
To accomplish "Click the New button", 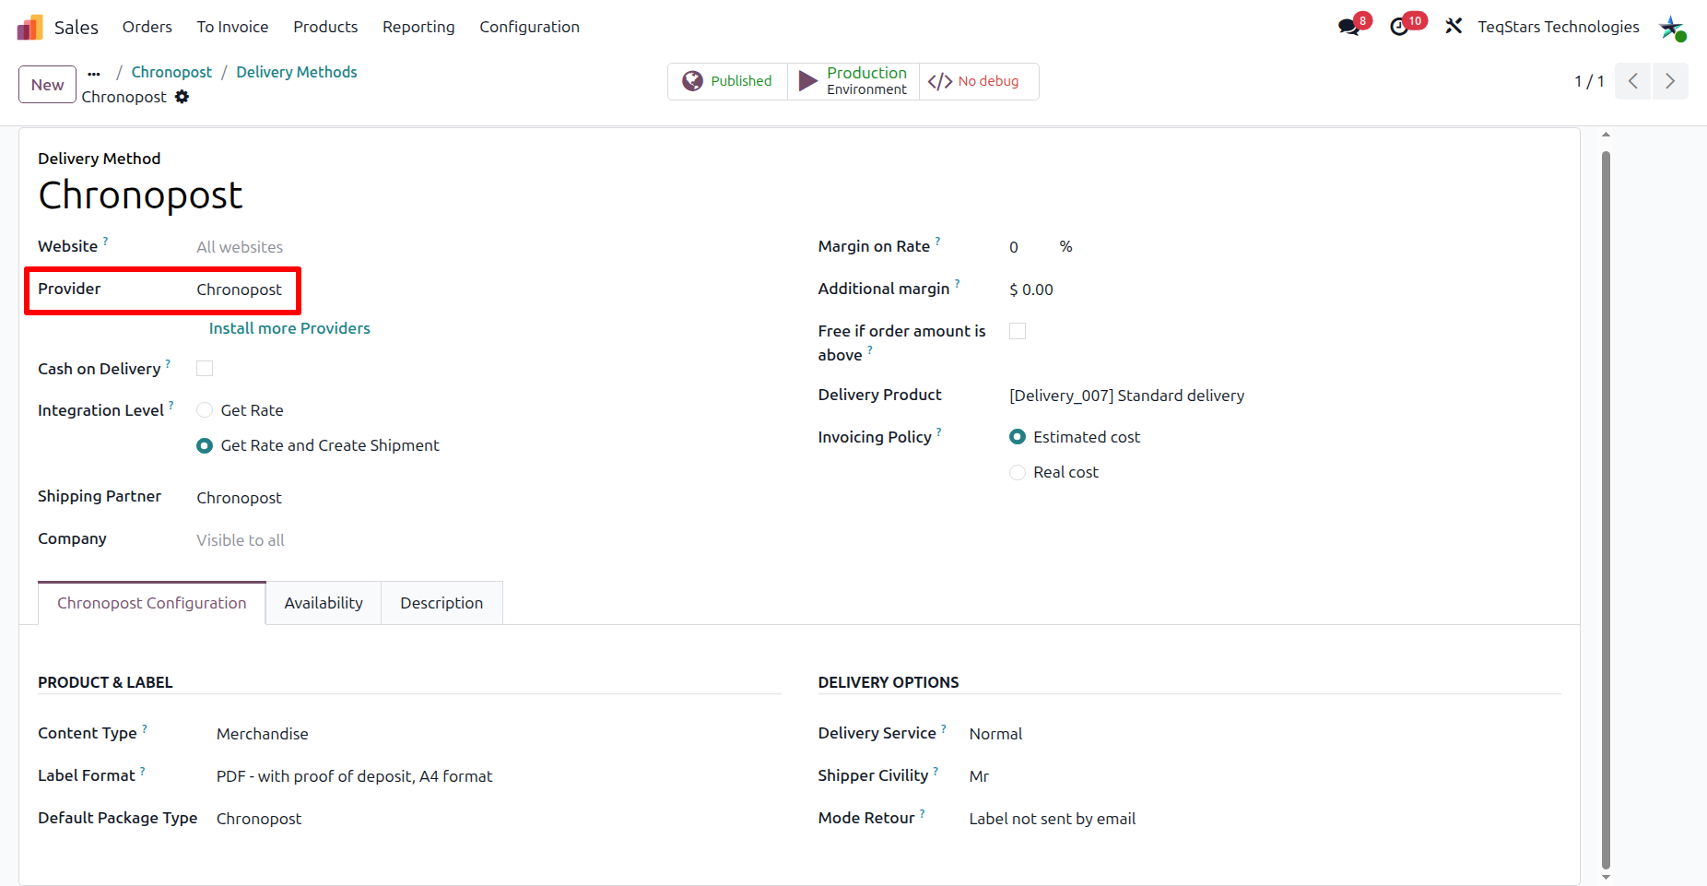I will click(x=47, y=85).
